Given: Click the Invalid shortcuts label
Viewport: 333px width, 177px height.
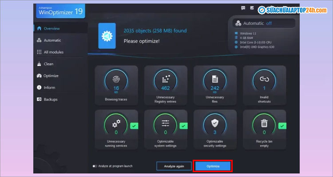Looking at the screenshot, I should pyautogui.click(x=264, y=99).
